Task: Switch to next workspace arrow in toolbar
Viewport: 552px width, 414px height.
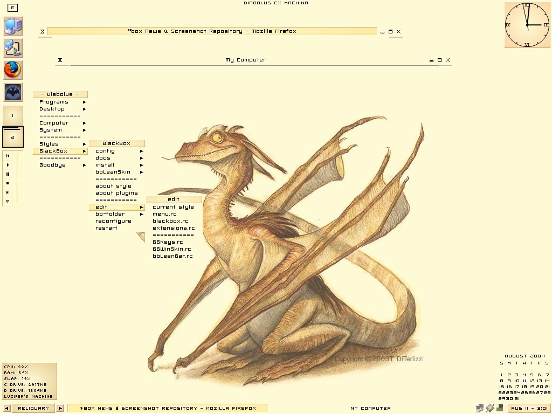Action: 60,409
